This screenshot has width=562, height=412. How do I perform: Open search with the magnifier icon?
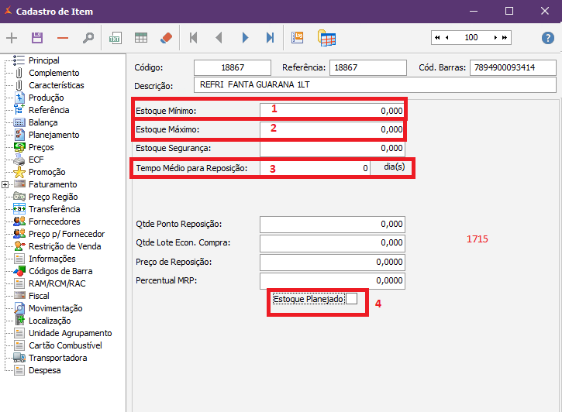tap(88, 38)
